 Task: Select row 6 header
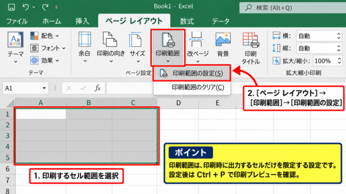(x=8, y=169)
